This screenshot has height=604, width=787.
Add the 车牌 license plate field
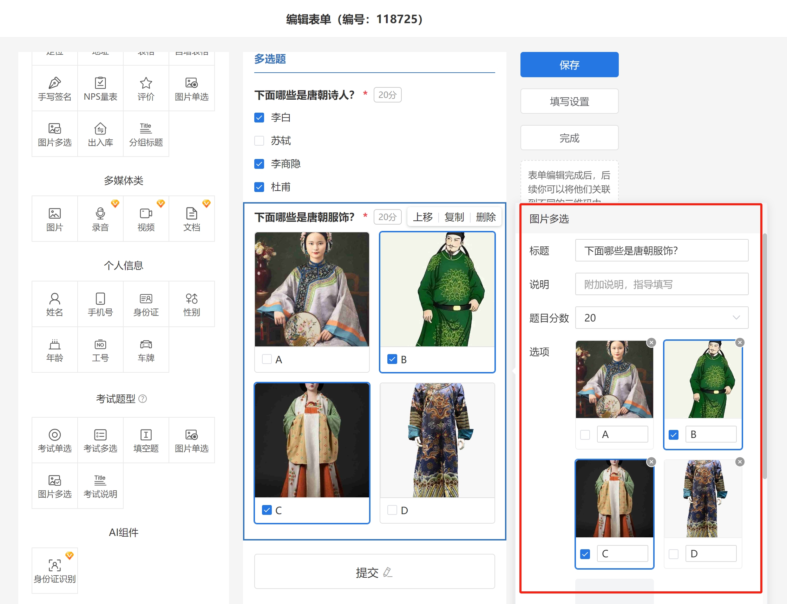[x=146, y=350]
